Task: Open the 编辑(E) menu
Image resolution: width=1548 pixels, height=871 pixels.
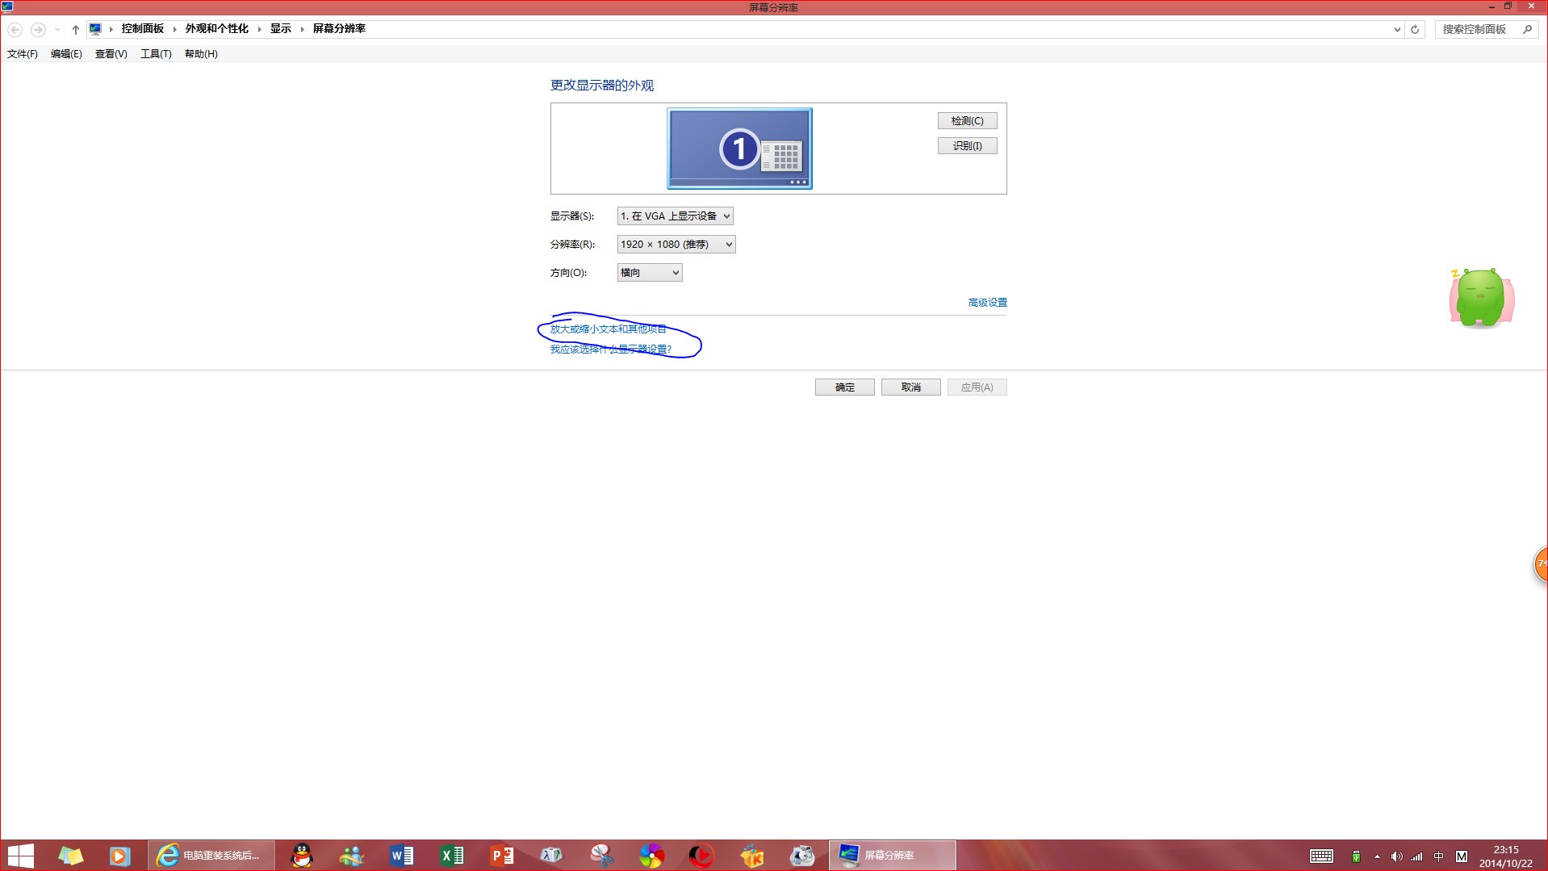Action: [66, 54]
